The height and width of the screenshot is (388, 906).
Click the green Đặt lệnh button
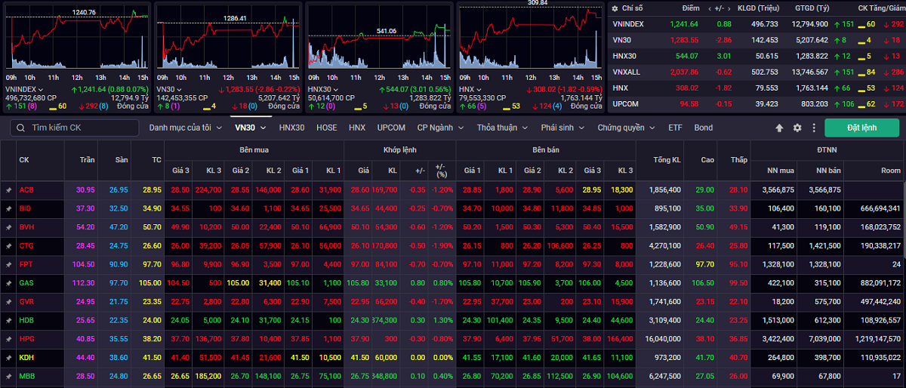point(861,128)
